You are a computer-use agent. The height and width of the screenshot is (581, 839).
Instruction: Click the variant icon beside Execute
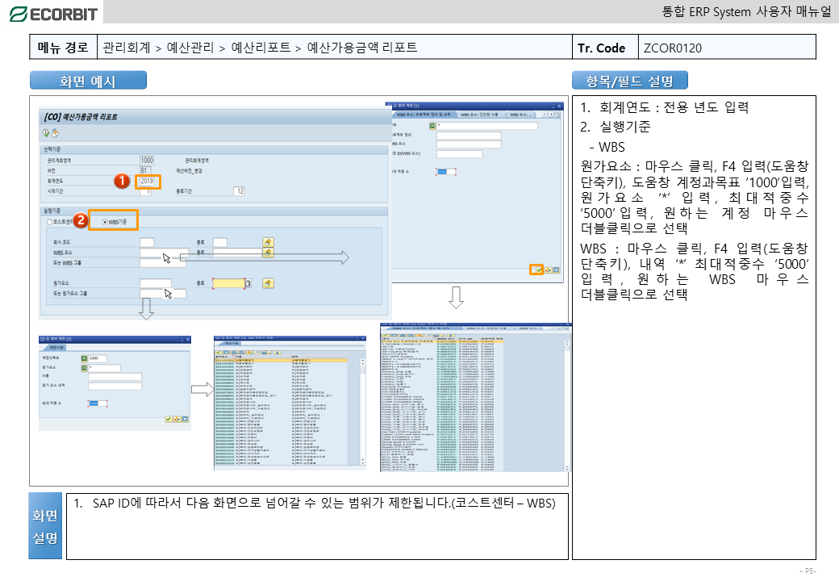(55, 133)
